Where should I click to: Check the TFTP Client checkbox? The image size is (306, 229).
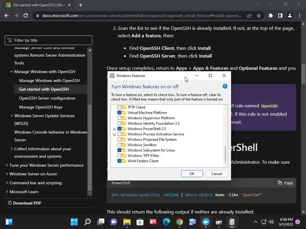[x=119, y=107]
